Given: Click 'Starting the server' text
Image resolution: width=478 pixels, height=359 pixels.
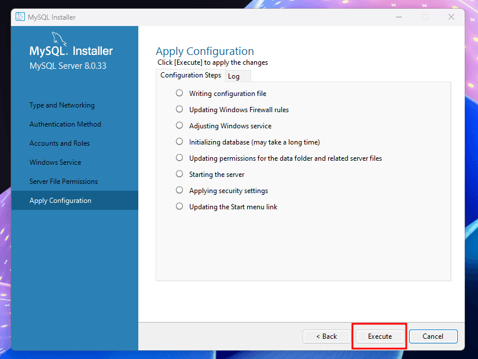Looking at the screenshot, I should click(217, 175).
